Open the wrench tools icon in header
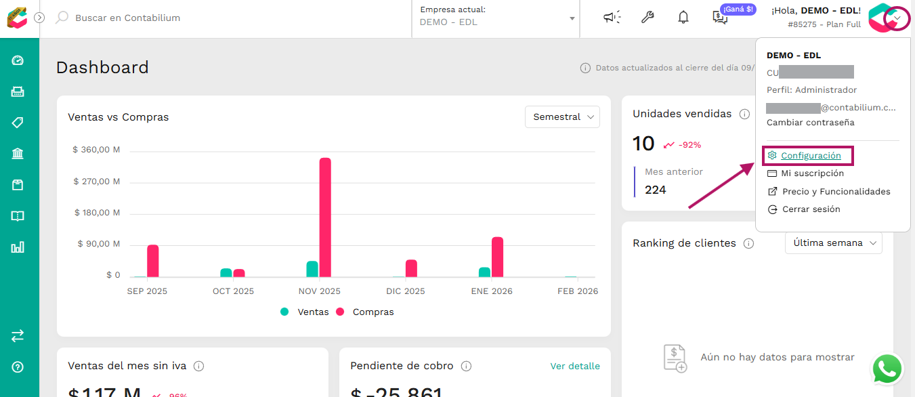The image size is (915, 397). click(647, 18)
